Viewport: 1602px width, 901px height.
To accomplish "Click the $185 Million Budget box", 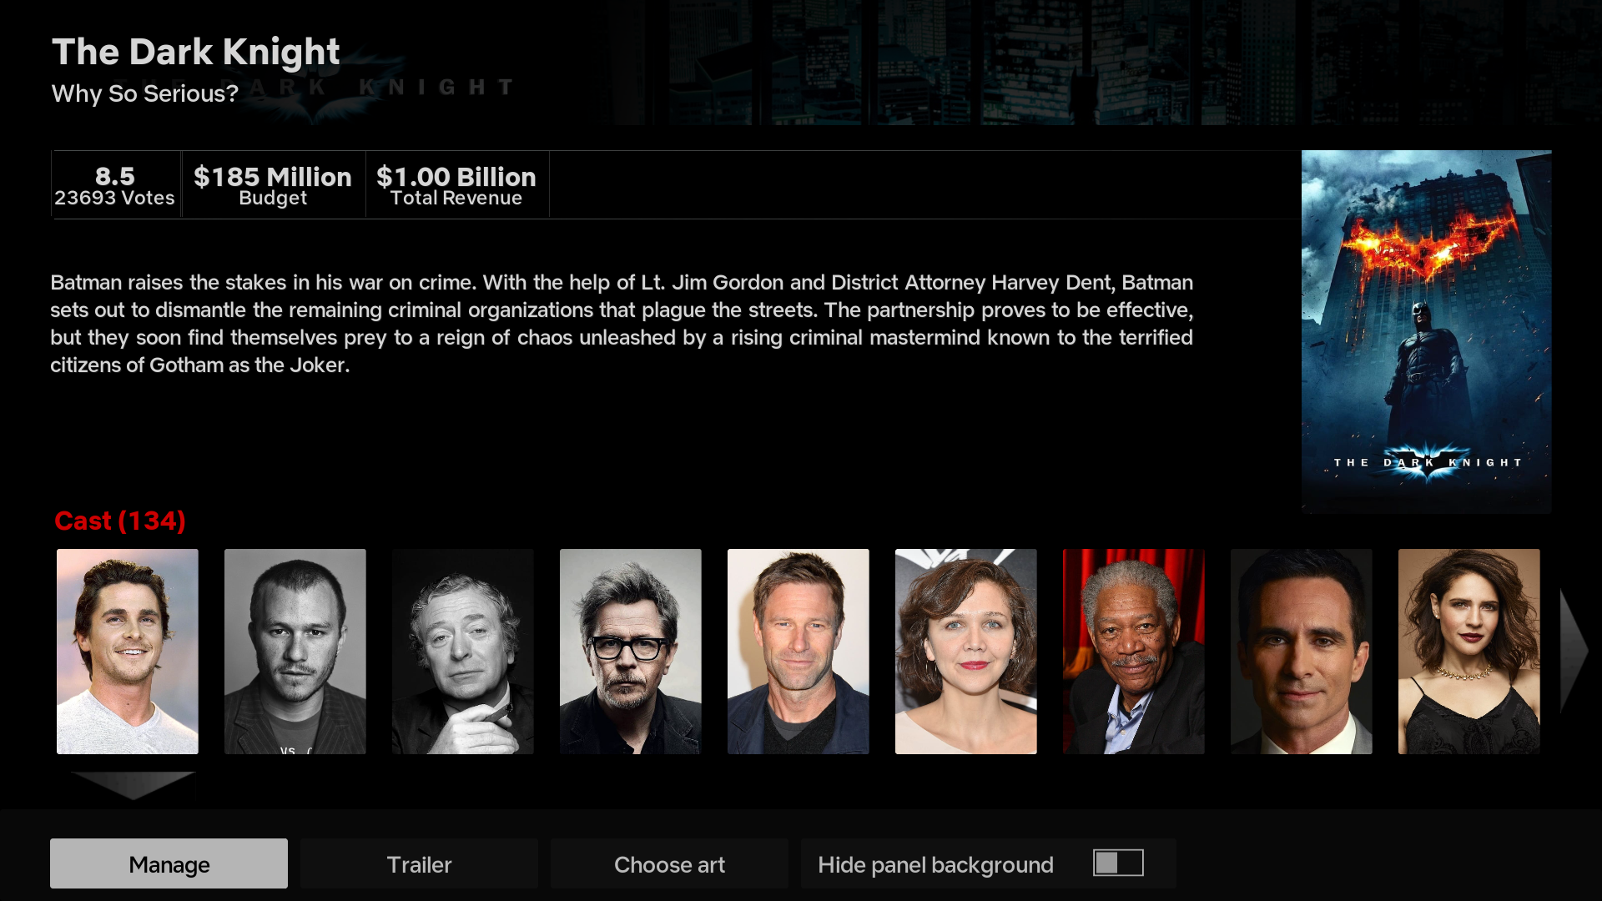I will [273, 185].
